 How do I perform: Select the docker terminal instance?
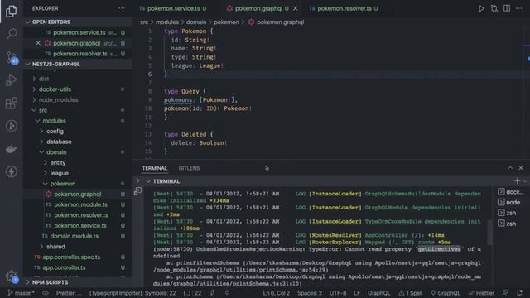click(510, 191)
